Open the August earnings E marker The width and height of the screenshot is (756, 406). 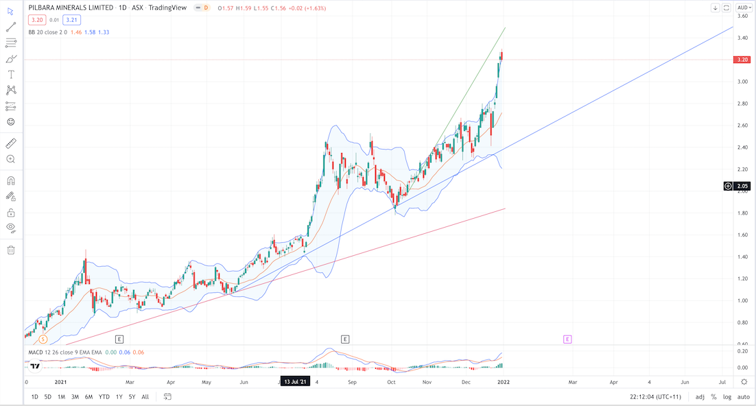(345, 339)
